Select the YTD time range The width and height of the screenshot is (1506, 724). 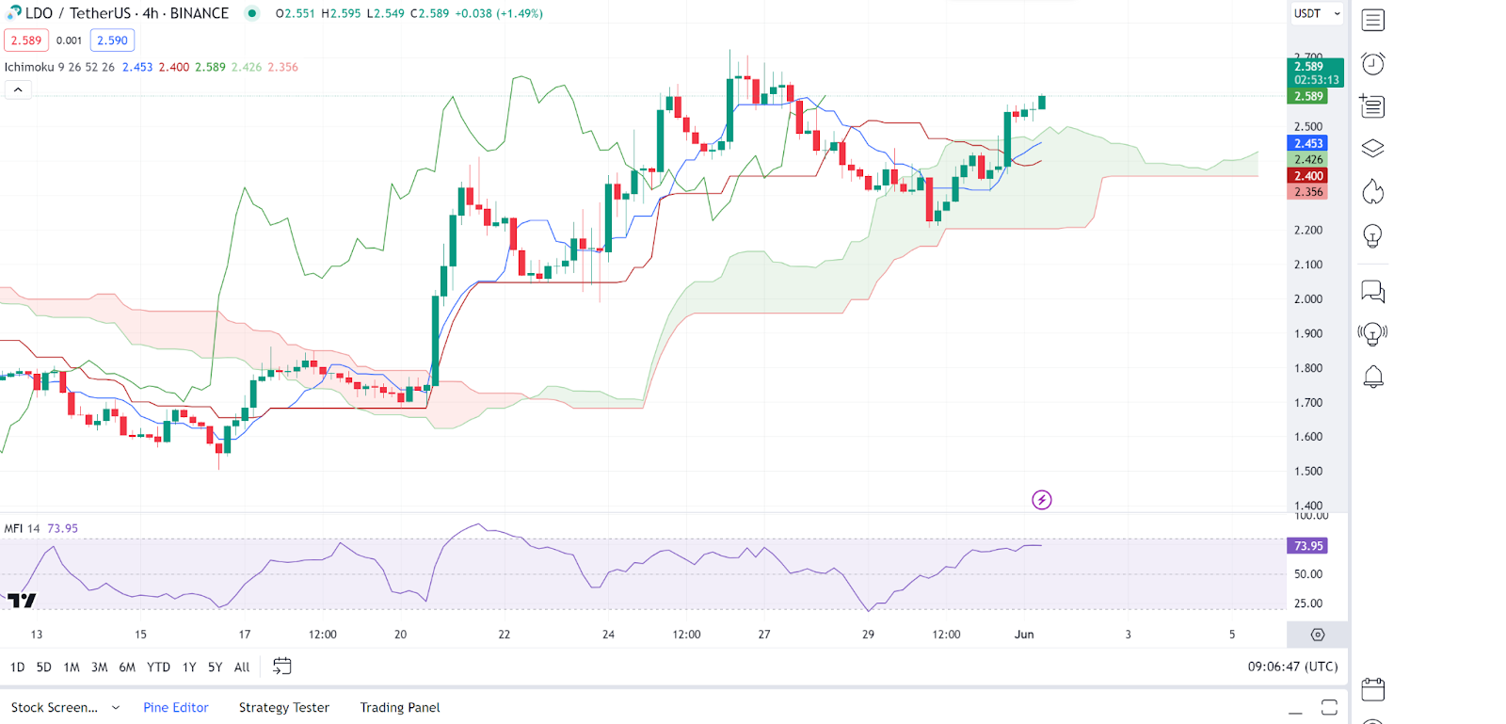(x=158, y=667)
